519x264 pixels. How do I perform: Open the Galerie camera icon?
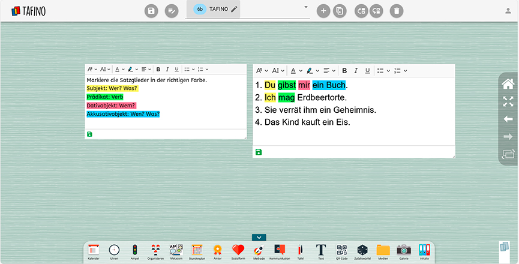click(x=404, y=250)
